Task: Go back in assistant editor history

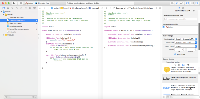Action: coord(106,8)
